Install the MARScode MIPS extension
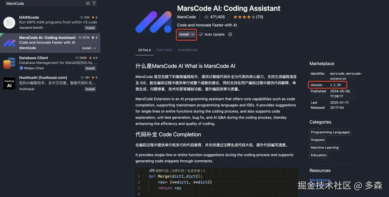Viewport: 389px width, 197px height. [90, 28]
